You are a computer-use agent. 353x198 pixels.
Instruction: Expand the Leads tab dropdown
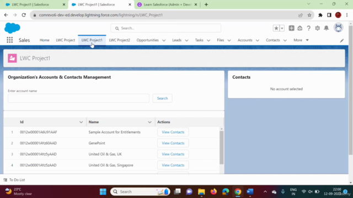point(186,40)
